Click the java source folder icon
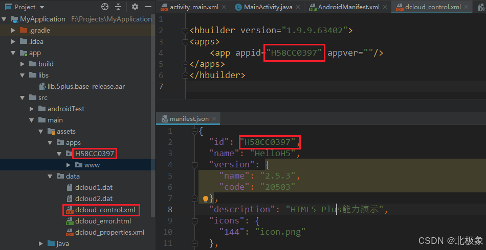Screen dimensions: 486x250 click(51, 243)
